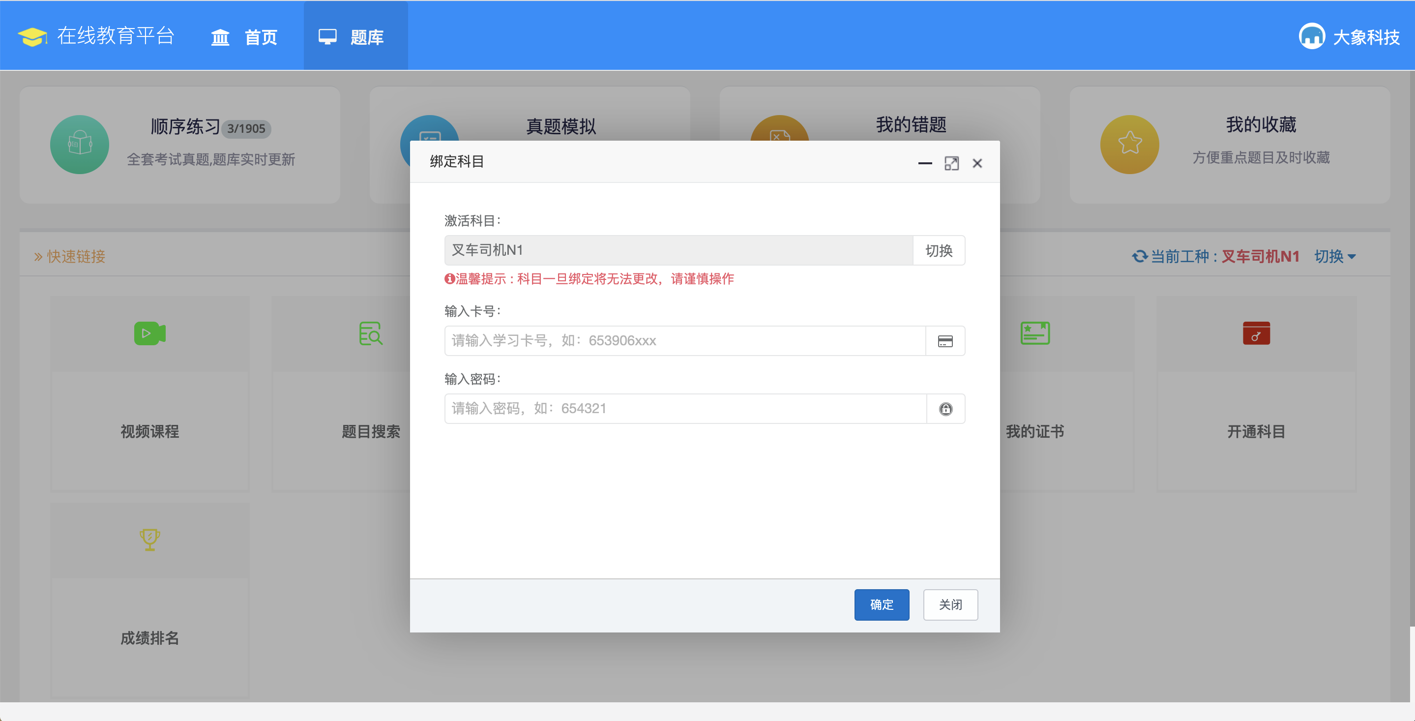This screenshot has height=721, width=1415.
Task: Click 切换 button beside the activation subject field
Action: 938,251
